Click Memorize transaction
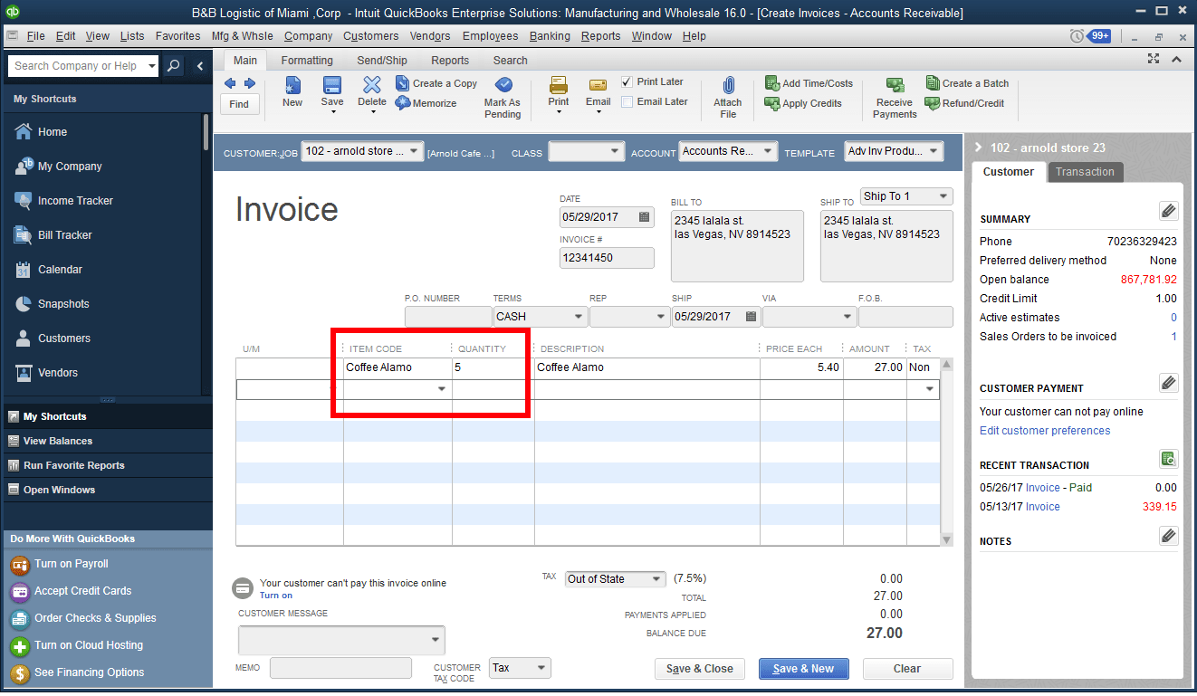 click(426, 103)
